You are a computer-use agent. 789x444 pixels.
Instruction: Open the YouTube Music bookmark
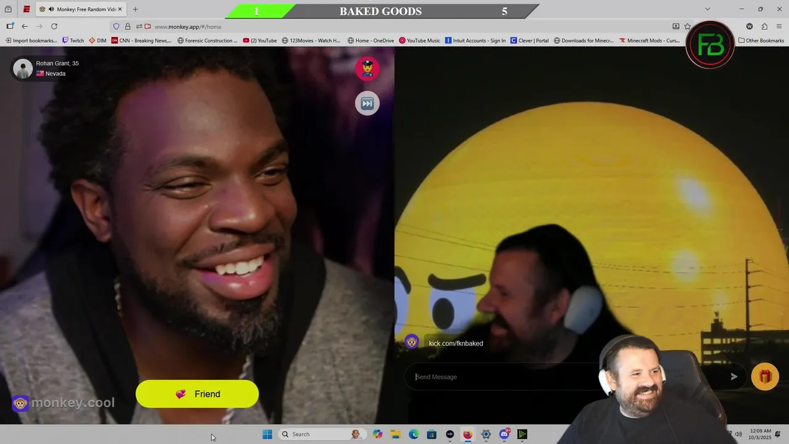point(419,41)
